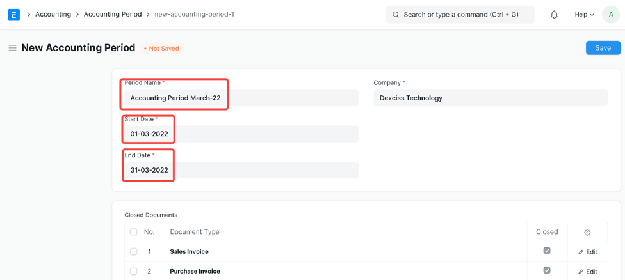Select all rows with header checkbox
The height and width of the screenshot is (280, 625).
pyautogui.click(x=134, y=232)
